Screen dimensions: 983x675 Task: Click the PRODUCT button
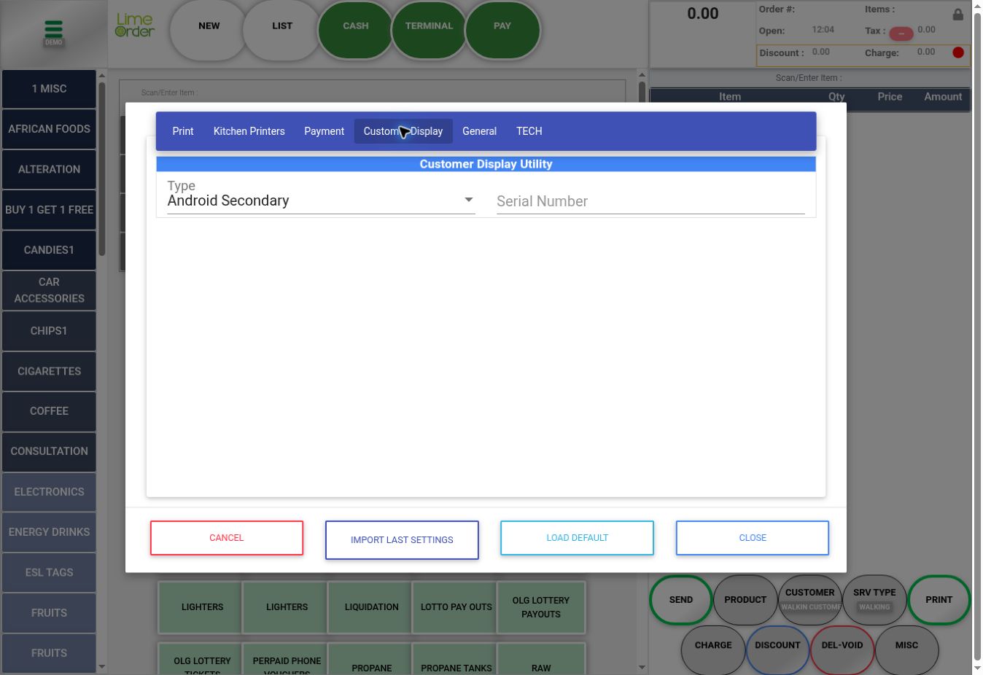coord(745,600)
